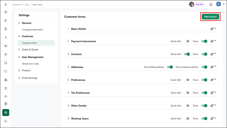
Task: Enable Quick Add for Preferences
Action: tap(186, 80)
